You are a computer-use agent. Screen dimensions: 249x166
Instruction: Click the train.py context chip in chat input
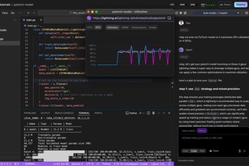[x=202, y=131]
